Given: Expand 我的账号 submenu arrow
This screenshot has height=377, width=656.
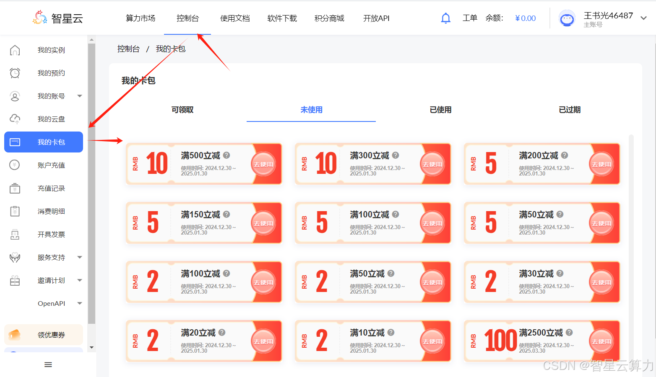Looking at the screenshot, I should [80, 96].
